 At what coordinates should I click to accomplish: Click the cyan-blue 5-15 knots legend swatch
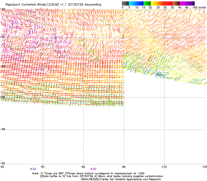[136, 3]
